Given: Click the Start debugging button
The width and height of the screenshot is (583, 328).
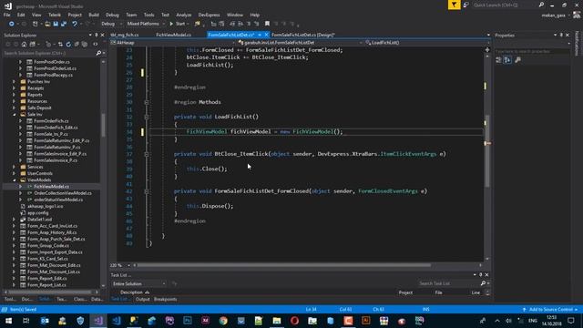Looking at the screenshot, I should coord(179,24).
